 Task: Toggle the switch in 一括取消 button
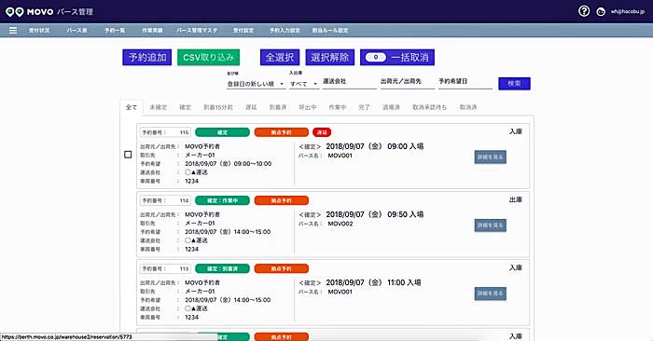click(376, 58)
